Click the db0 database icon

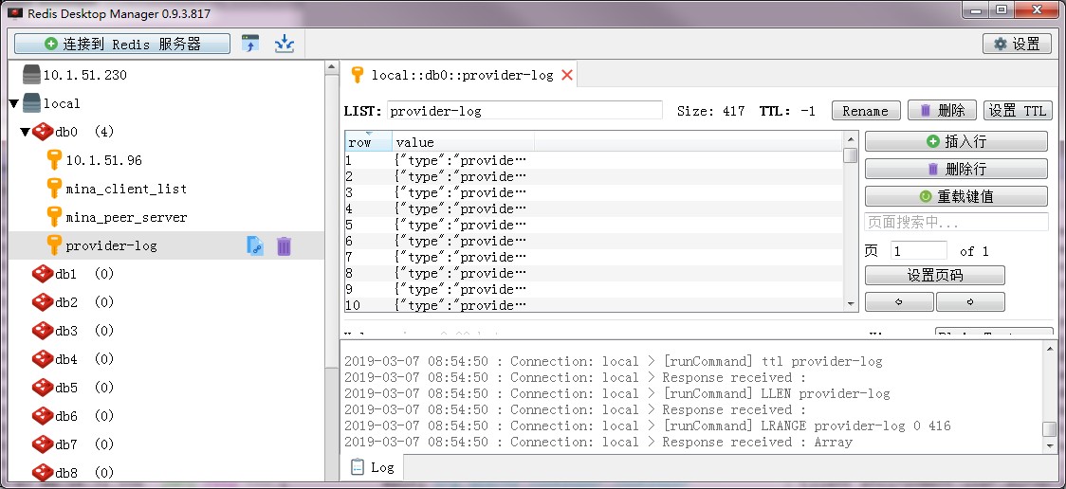point(43,132)
